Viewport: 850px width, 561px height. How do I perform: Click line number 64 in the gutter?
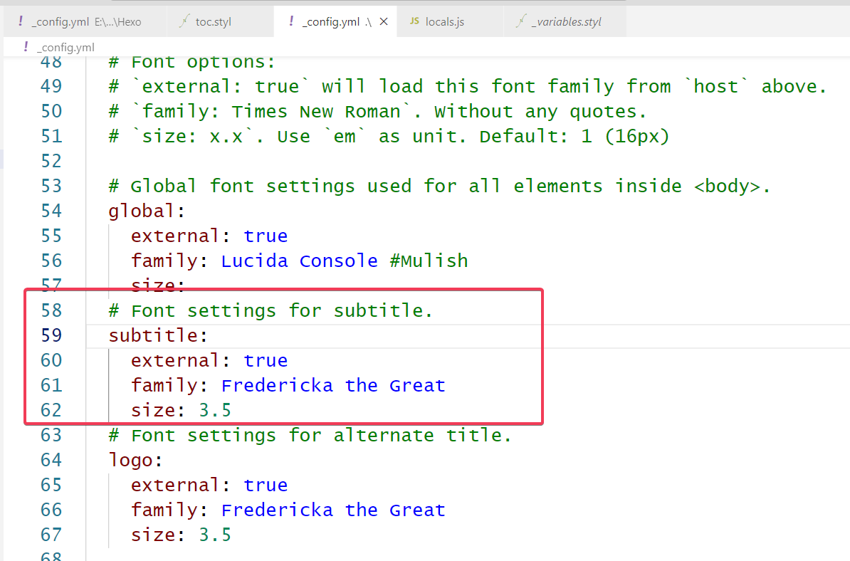51,460
